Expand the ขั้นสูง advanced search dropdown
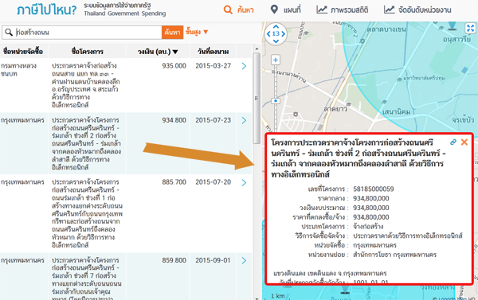This screenshot has height=300, width=478. tap(197, 32)
